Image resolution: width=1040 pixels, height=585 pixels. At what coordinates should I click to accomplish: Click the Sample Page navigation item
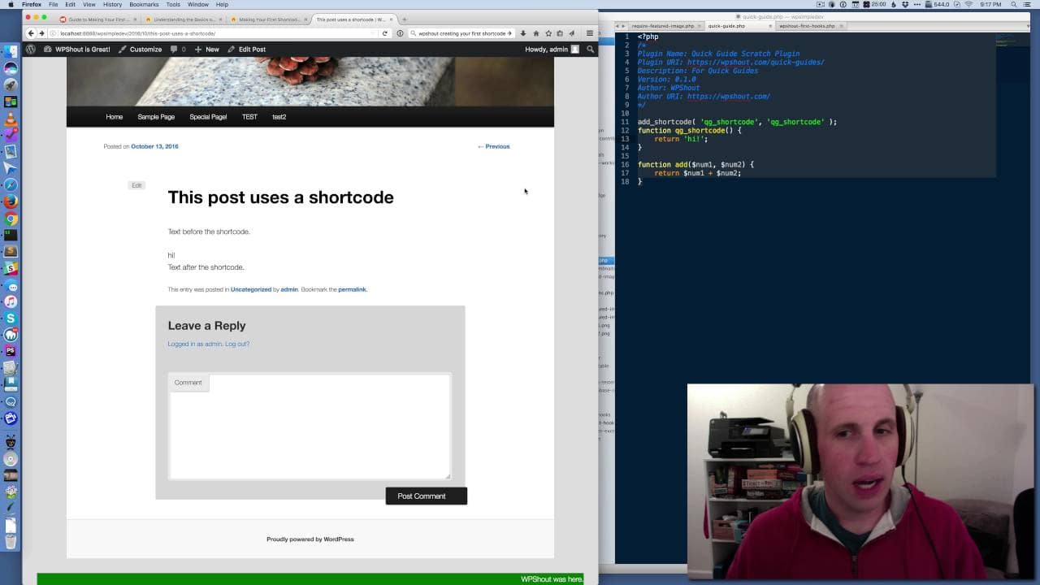[156, 117]
